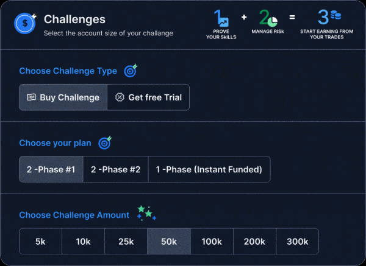366x266 pixels.
Task: Select the 2 -Phase #1 plan
Action: [51, 169]
